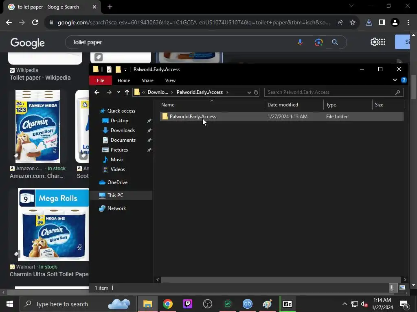Switch to the Home ribbon tab
417x312 pixels.
coord(124,80)
